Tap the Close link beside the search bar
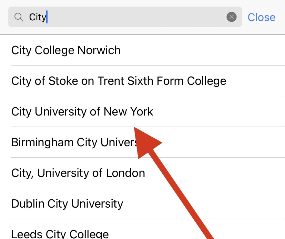The image size is (285, 239). pos(261,17)
